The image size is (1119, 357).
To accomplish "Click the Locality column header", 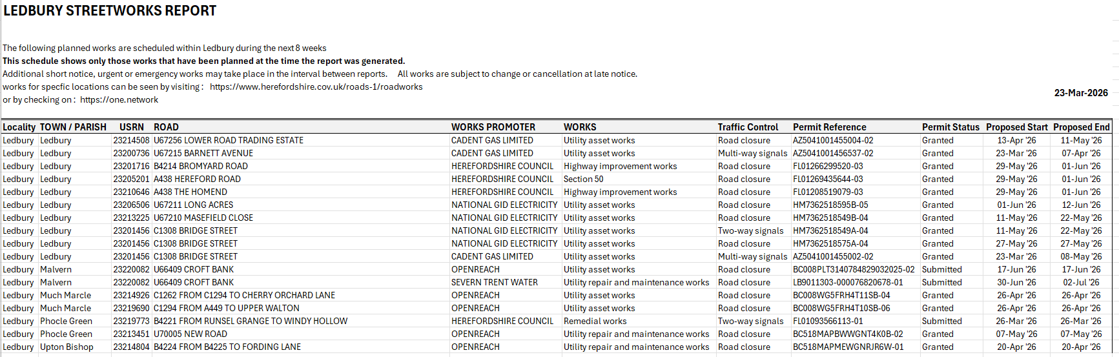I will coord(19,127).
